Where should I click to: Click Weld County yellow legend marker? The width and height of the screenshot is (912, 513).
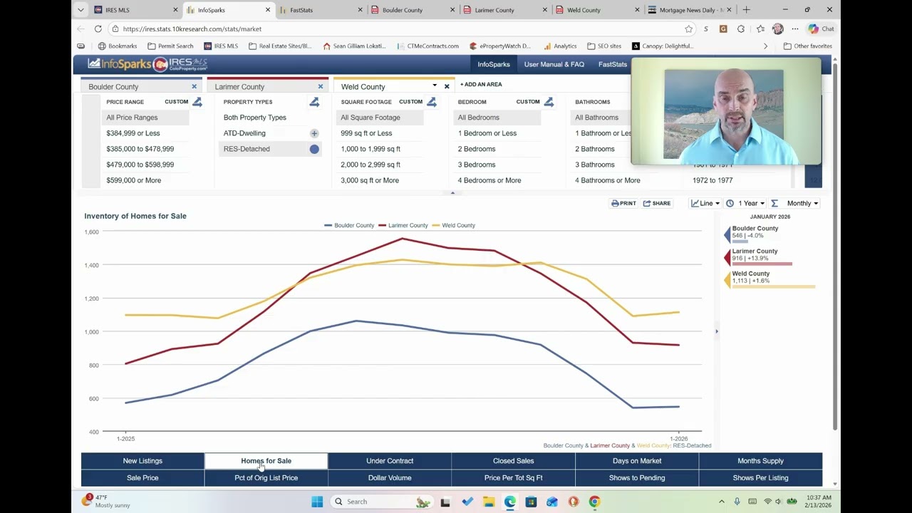tap(727, 279)
